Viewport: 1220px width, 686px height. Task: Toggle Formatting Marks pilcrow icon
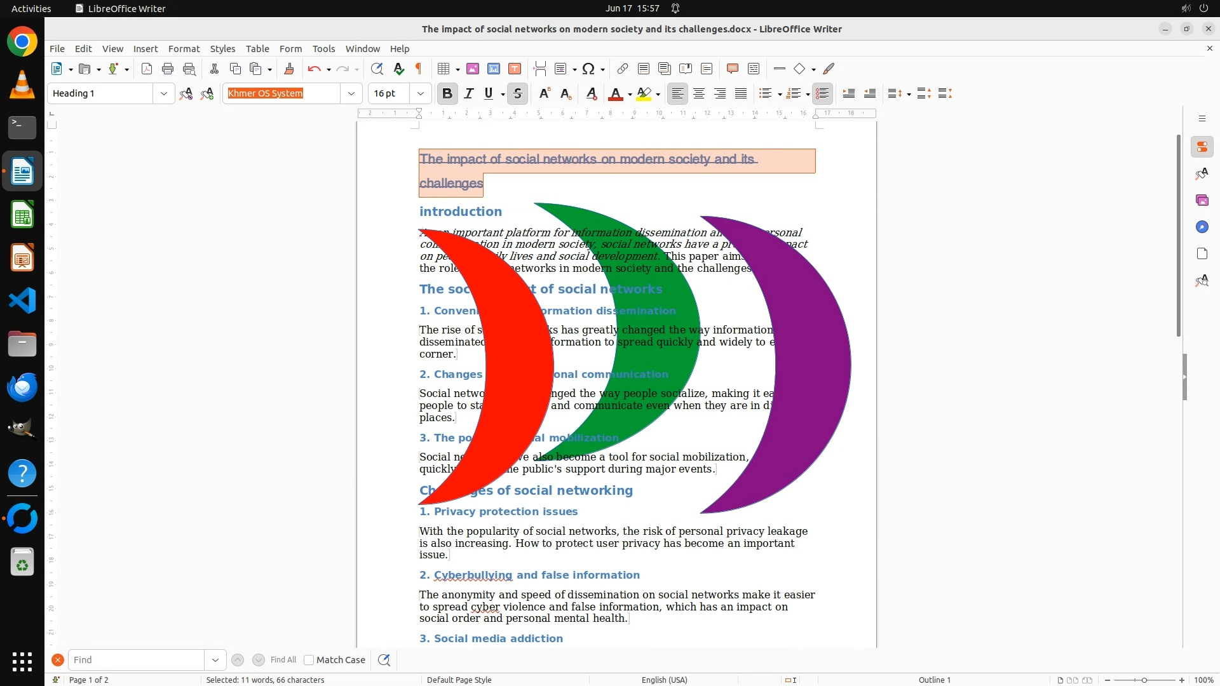click(419, 69)
